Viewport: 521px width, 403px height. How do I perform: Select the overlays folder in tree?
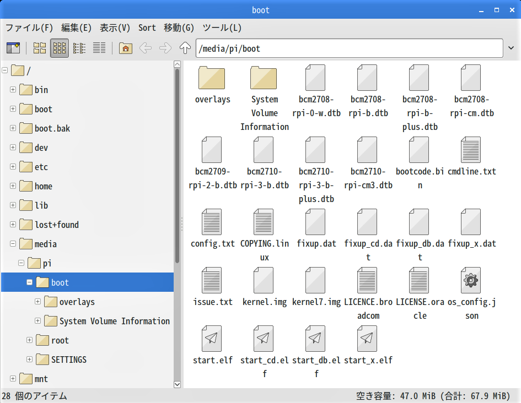pos(77,302)
